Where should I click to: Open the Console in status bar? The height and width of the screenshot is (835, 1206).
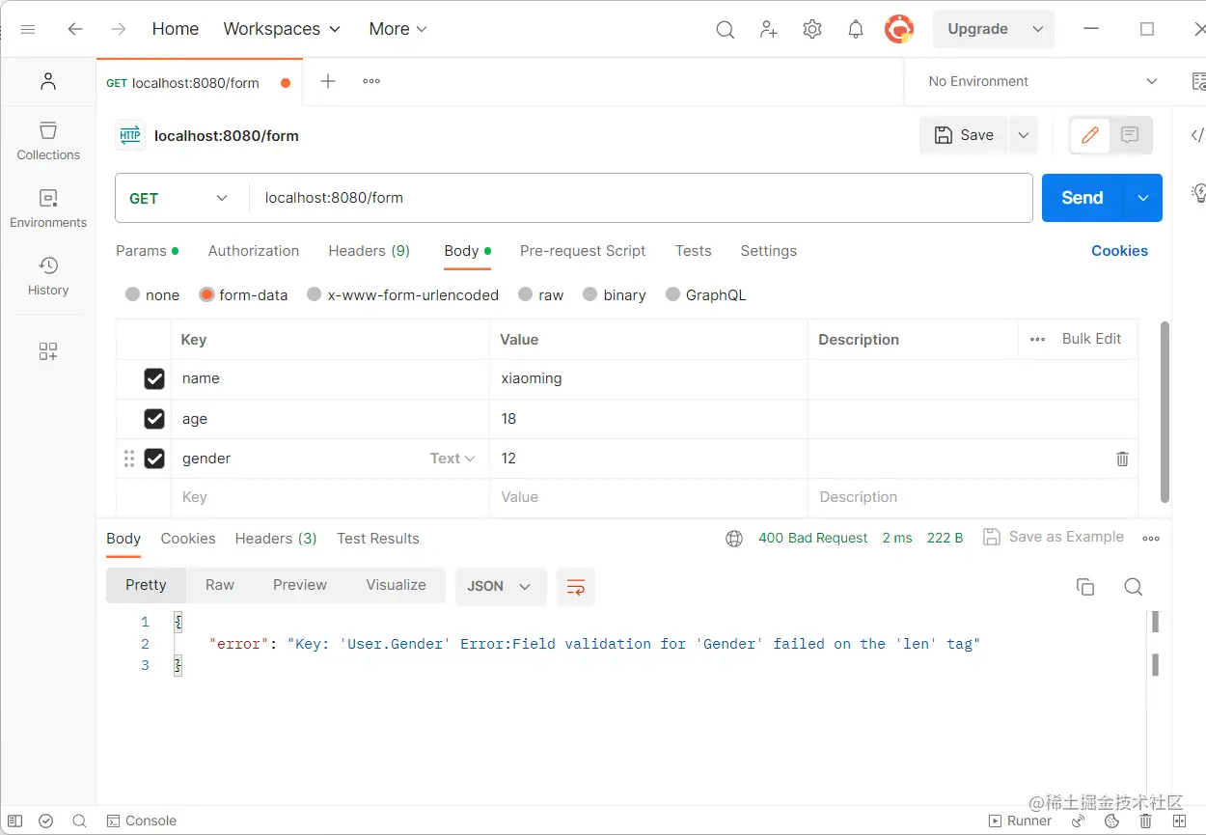point(141,821)
